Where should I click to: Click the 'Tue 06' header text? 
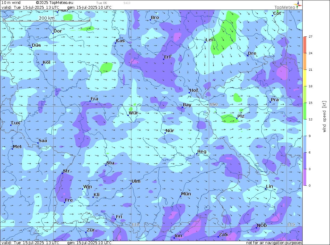(x=102, y=3)
